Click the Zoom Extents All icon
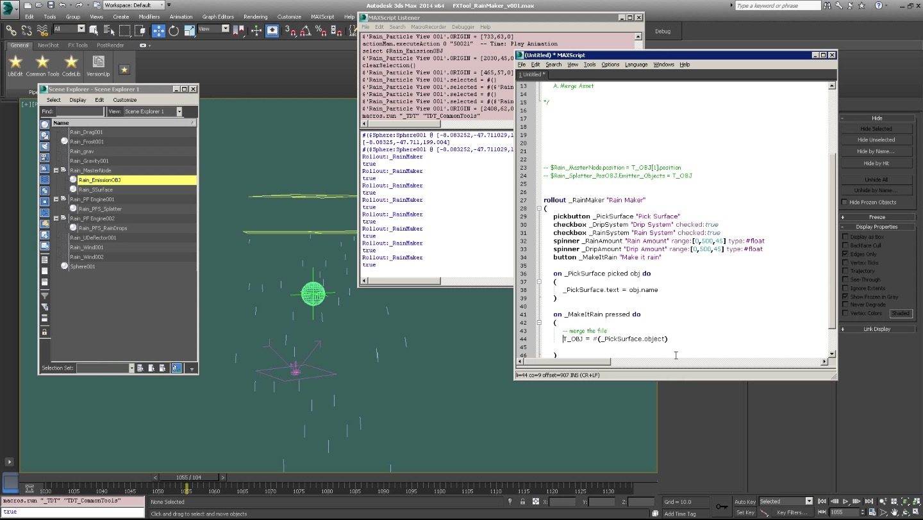Screen dimensions: 923x520 click(916, 501)
